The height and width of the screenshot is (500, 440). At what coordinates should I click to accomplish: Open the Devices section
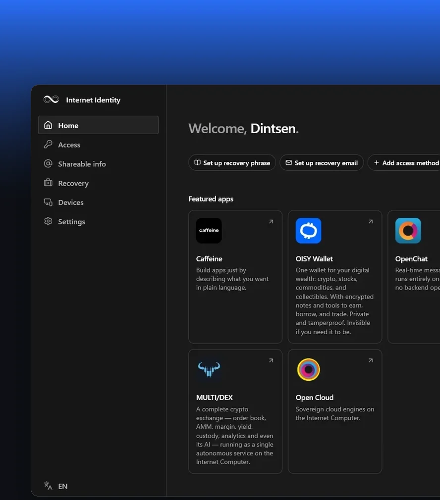point(98,202)
